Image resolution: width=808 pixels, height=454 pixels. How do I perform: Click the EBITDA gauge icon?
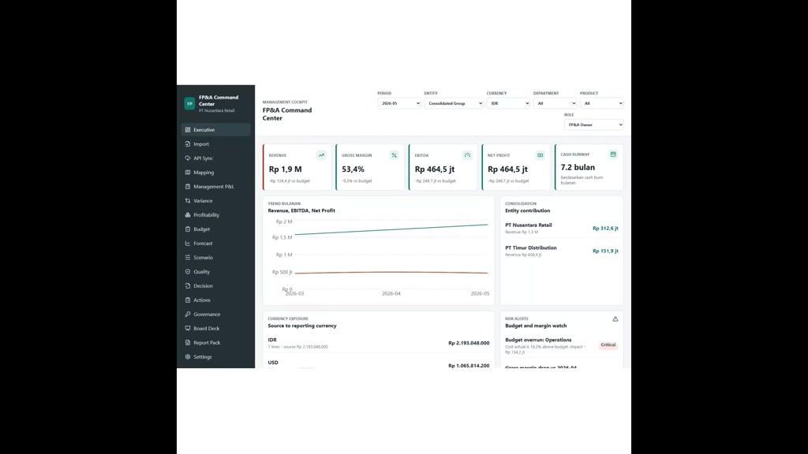[x=467, y=155]
